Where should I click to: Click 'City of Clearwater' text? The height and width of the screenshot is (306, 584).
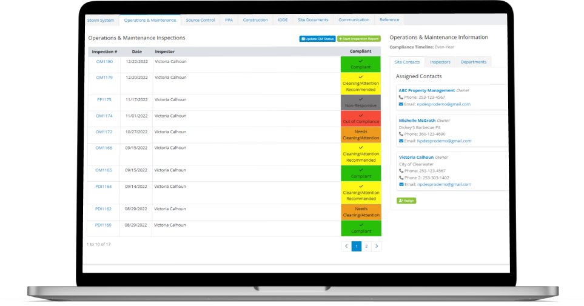pos(417,164)
